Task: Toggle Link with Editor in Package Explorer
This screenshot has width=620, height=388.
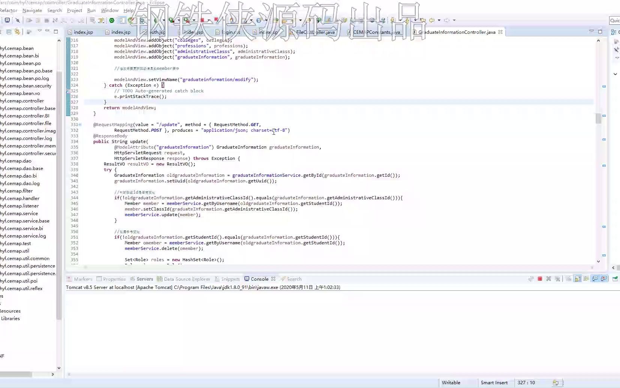Action: pyautogui.click(x=17, y=32)
